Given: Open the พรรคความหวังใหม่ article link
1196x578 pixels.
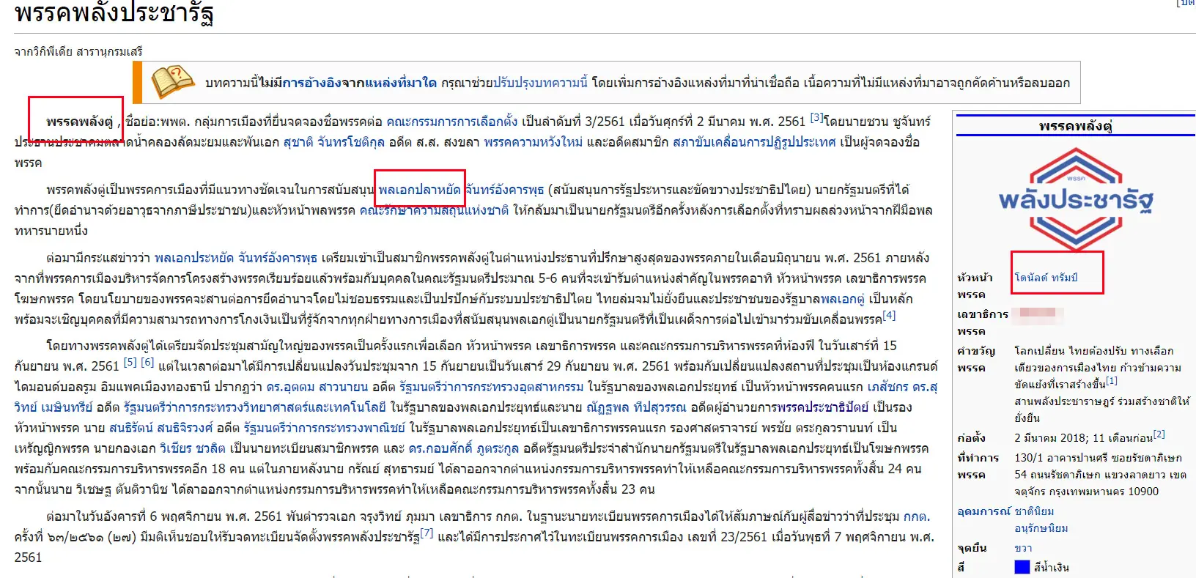Looking at the screenshot, I should pos(533,142).
